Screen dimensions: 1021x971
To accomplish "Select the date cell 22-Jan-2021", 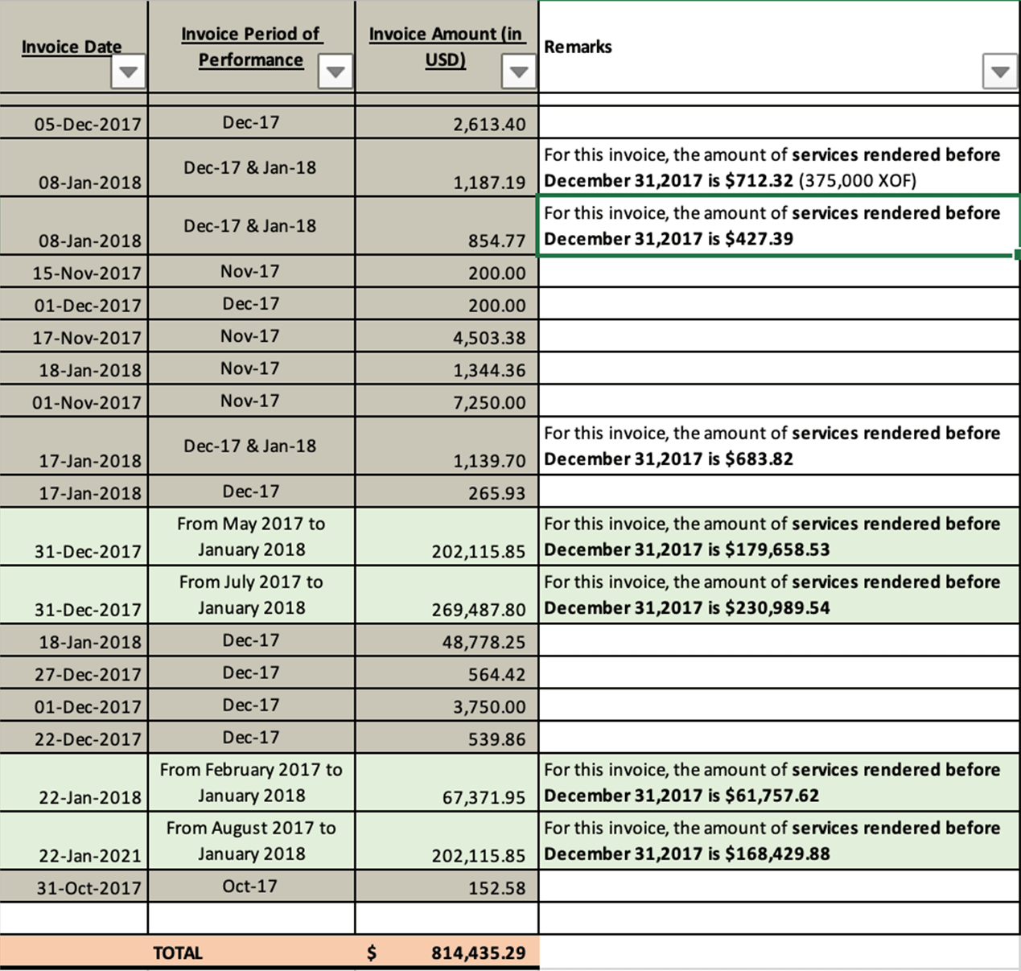I will [x=73, y=841].
